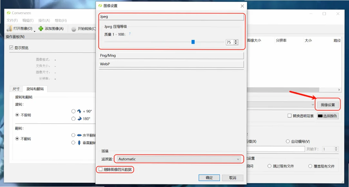Decrease the Jpeg quality spinner value
Image resolution: width=349 pixels, height=187 pixels.
coord(236,43)
